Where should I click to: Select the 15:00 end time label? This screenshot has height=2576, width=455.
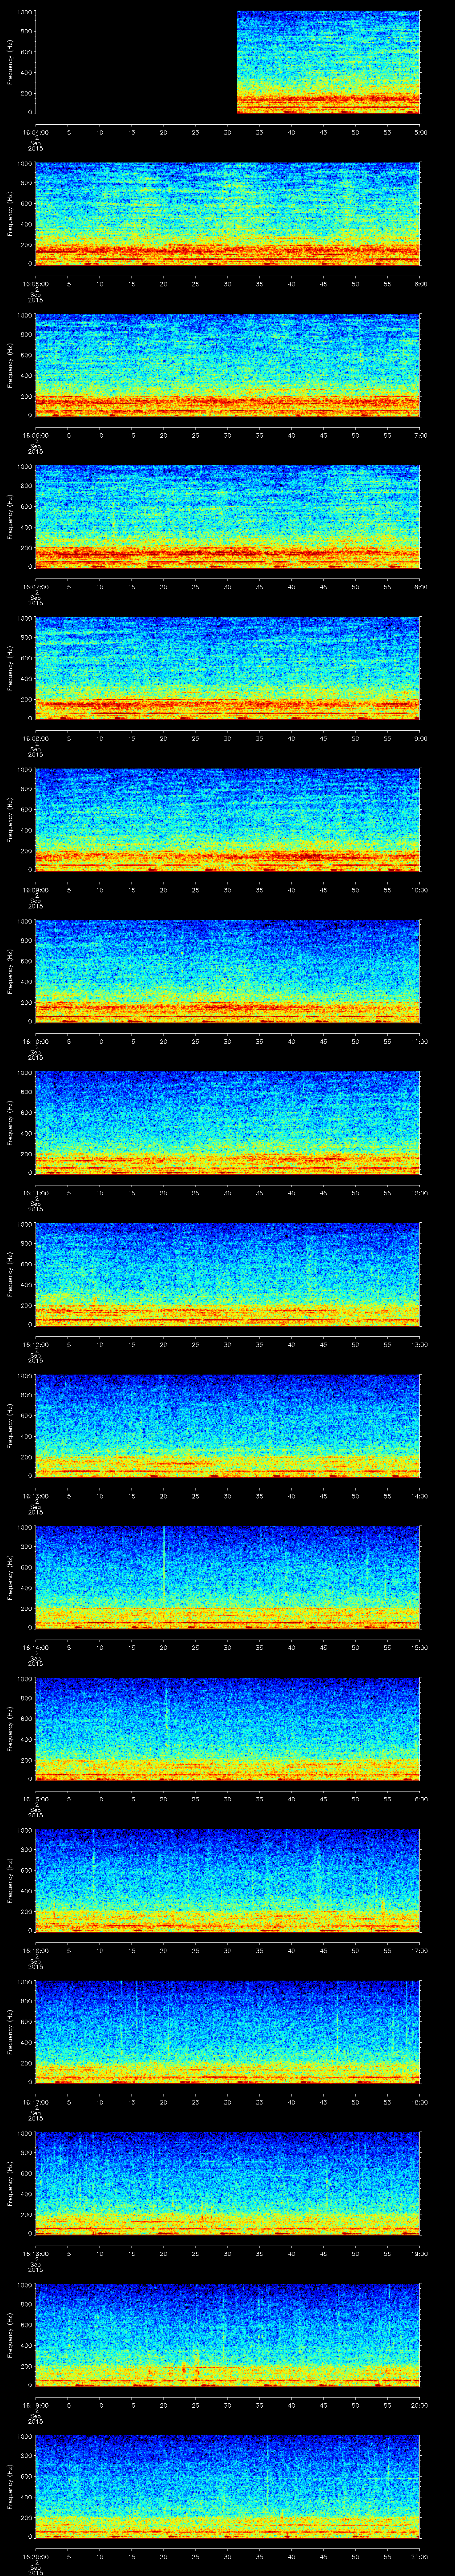coord(420,1647)
